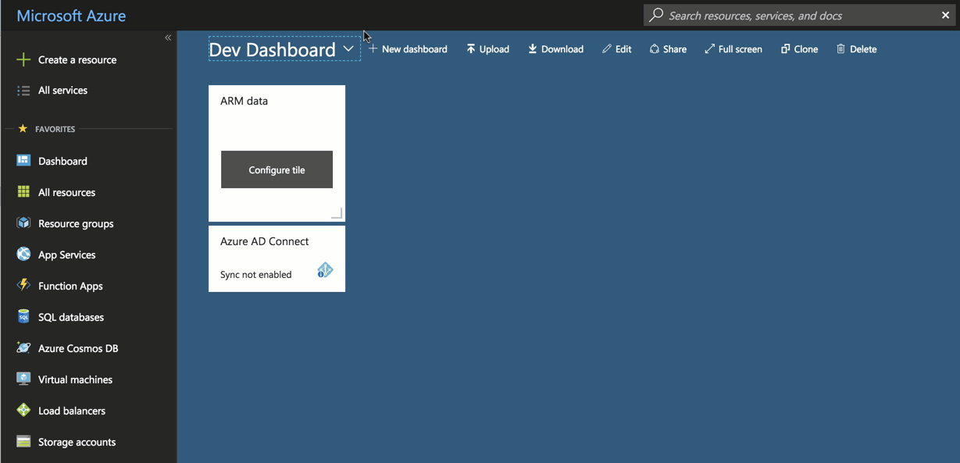Click New dashboard in toolbar
Viewport: 960px width, 463px height.
(408, 49)
